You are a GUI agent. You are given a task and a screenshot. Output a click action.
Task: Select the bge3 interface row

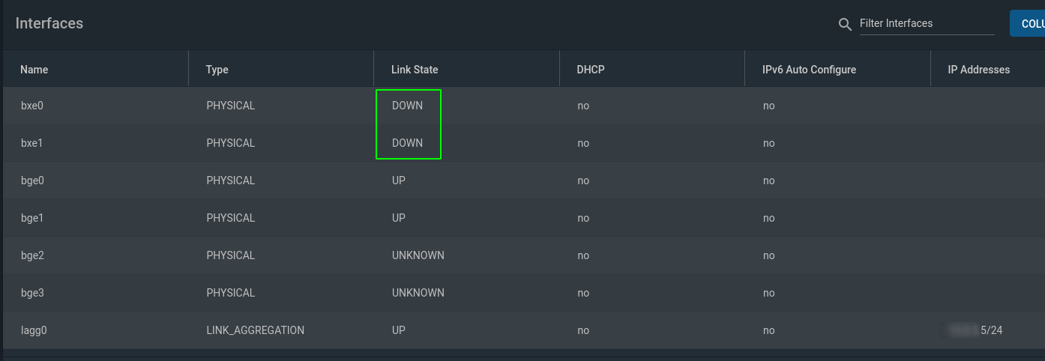pyautogui.click(x=524, y=293)
